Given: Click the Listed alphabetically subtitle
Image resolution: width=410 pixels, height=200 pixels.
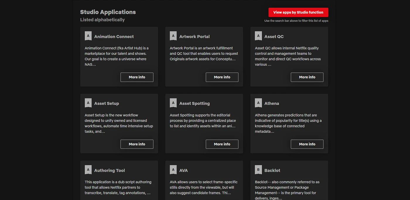Looking at the screenshot, I should 102,20.
